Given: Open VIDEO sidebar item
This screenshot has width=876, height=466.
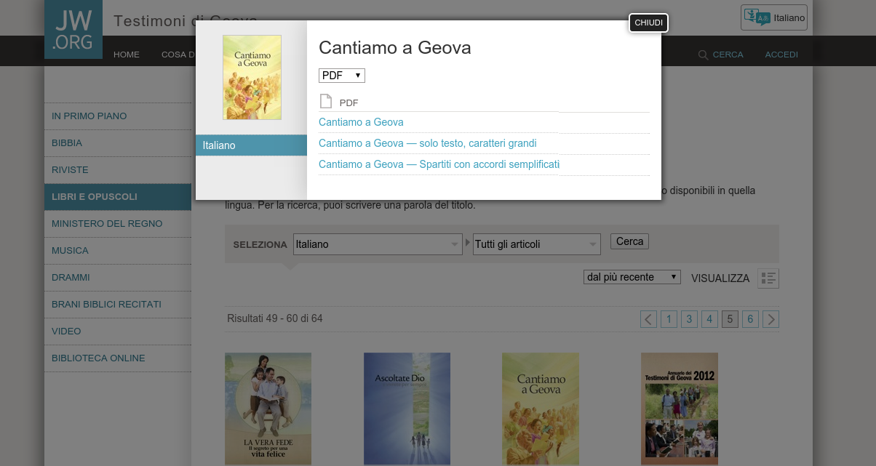Looking at the screenshot, I should click(118, 331).
